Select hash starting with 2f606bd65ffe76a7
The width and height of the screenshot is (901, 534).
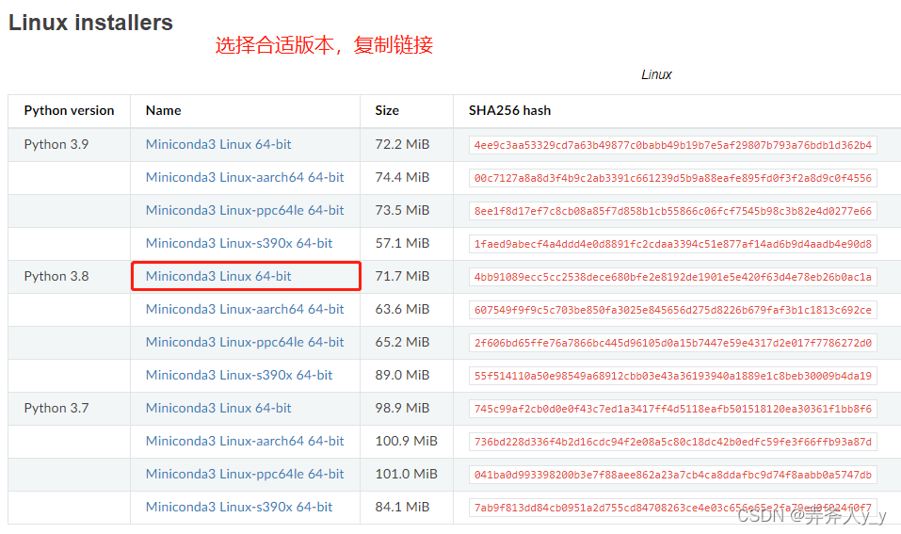click(673, 343)
